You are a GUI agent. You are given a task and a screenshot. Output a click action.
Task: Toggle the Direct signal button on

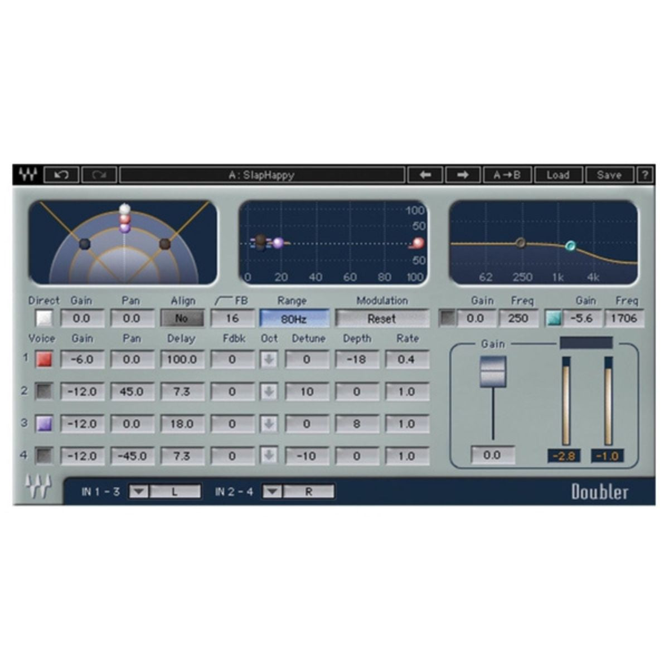(x=43, y=318)
